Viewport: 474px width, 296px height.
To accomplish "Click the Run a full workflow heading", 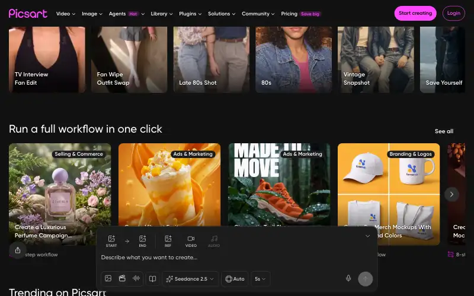I will [x=85, y=129].
